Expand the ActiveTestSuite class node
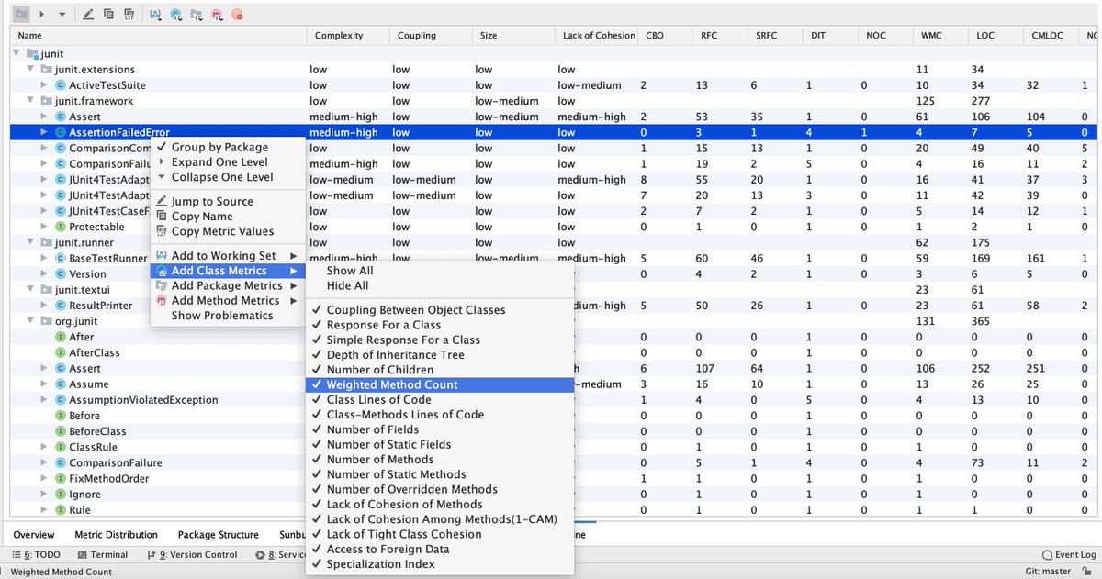1102x579 pixels. (x=44, y=85)
